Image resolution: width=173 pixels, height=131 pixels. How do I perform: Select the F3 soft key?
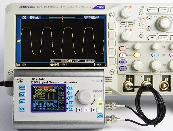coord(70,98)
